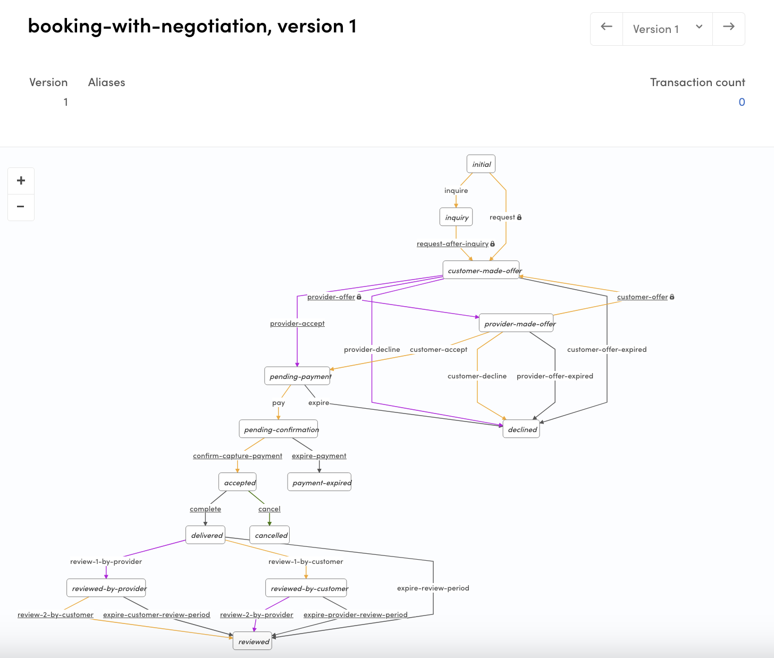Click the lock icon on request-after-inquiry
774x658 pixels.
click(x=492, y=243)
